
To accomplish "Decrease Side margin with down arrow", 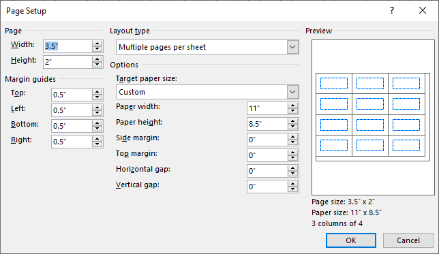I will [292, 142].
